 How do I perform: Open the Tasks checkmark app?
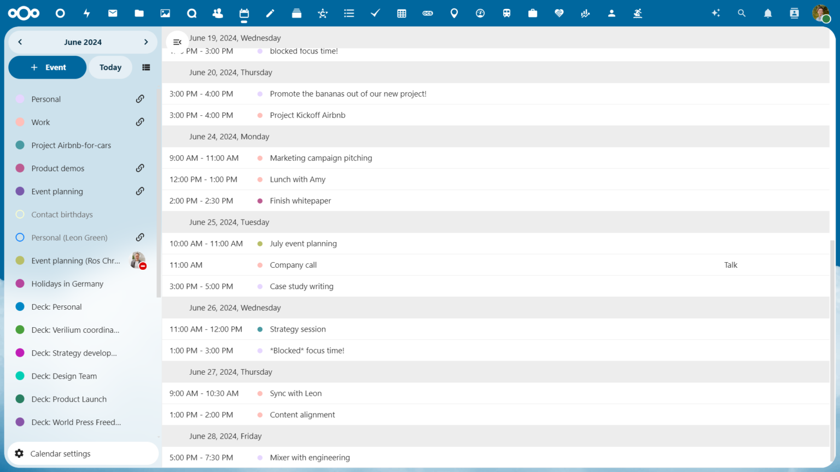tap(375, 13)
